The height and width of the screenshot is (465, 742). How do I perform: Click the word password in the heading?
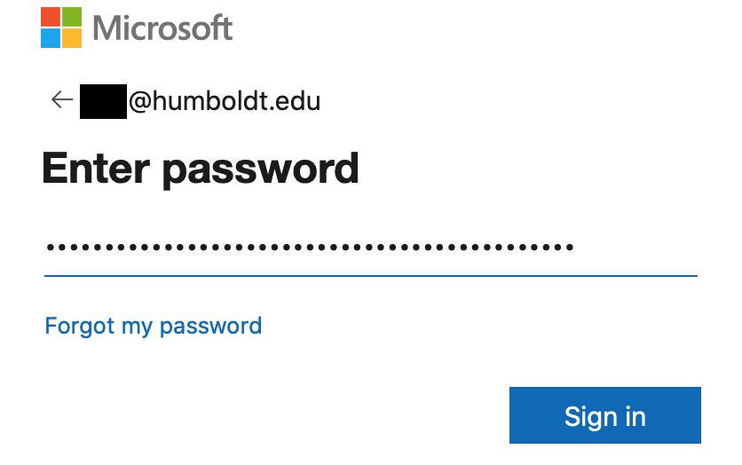260,170
